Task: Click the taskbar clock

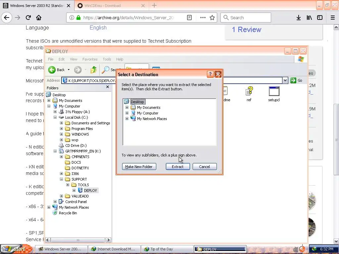Action: click(x=326, y=249)
